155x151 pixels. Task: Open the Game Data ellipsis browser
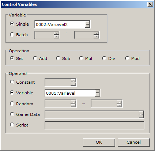[x=141, y=114]
